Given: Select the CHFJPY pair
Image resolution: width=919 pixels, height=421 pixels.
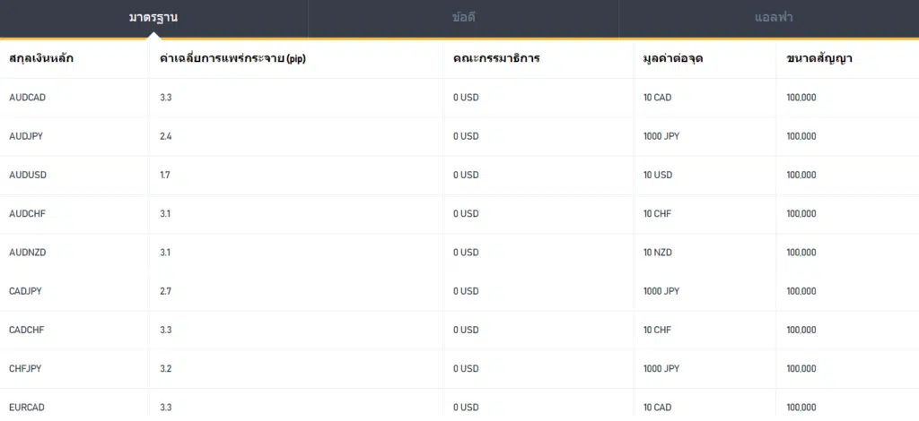Looking at the screenshot, I should tap(25, 368).
